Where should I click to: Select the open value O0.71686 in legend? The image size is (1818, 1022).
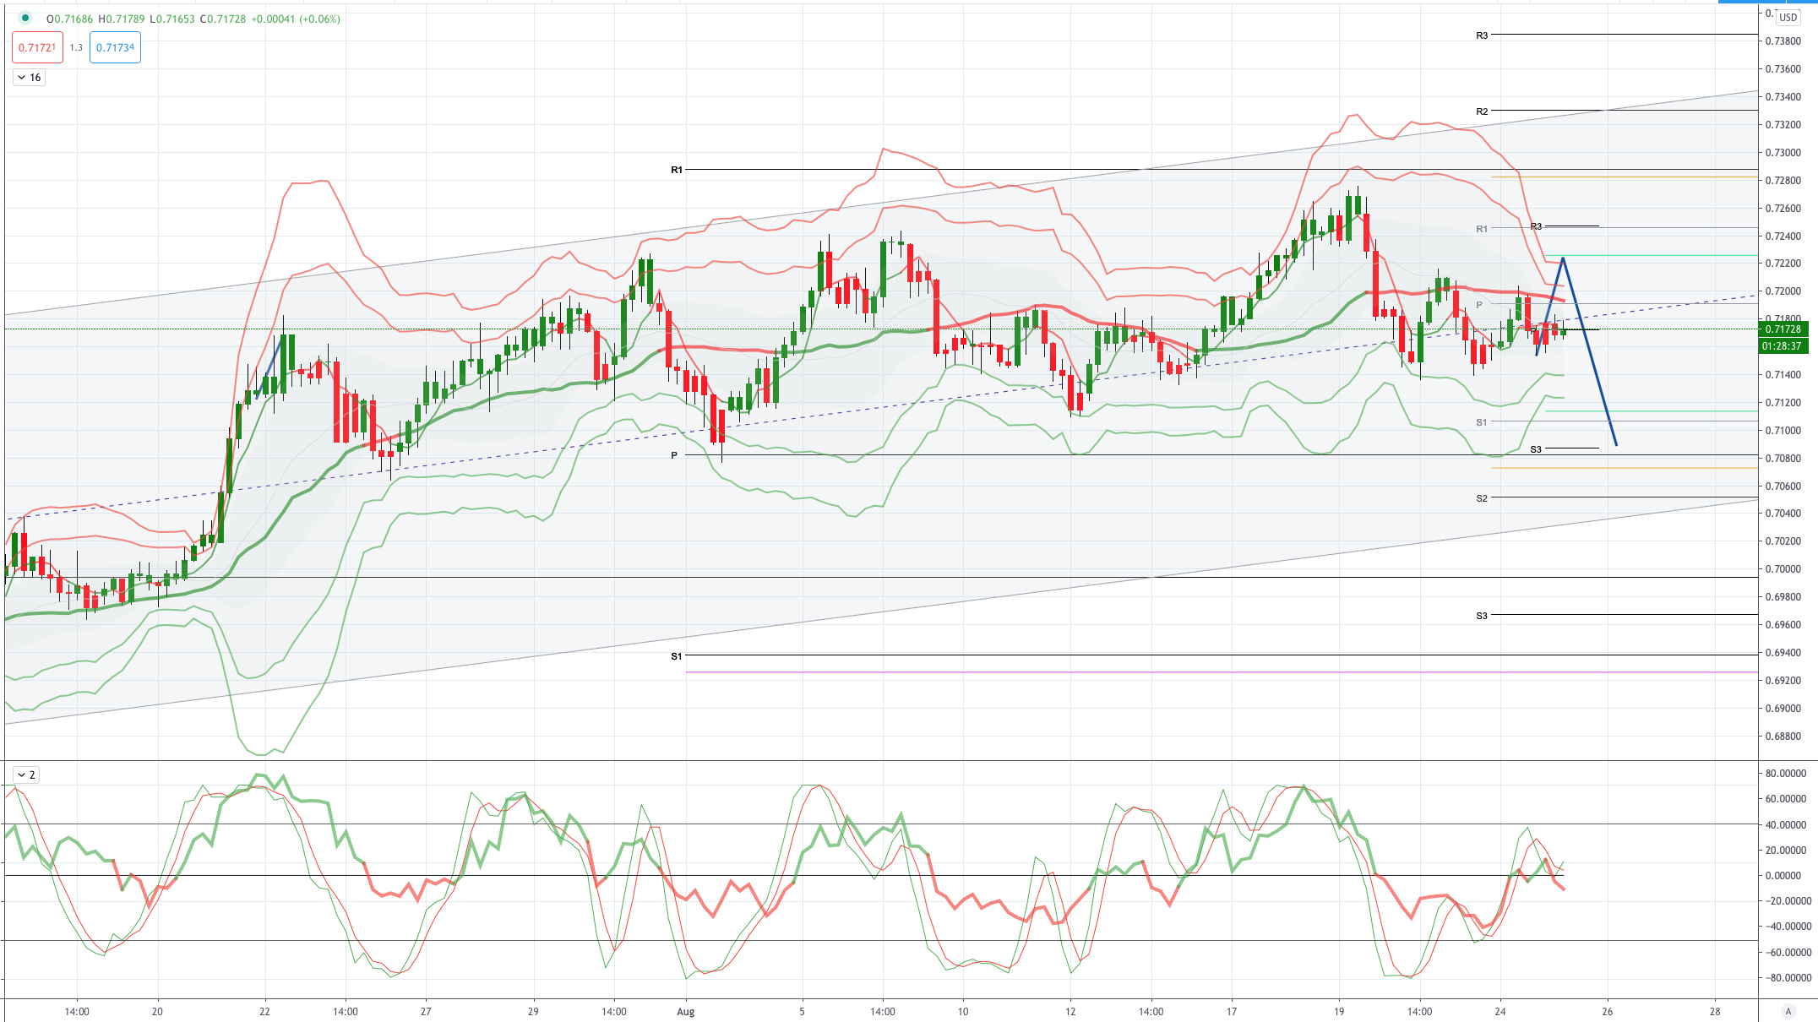69,19
